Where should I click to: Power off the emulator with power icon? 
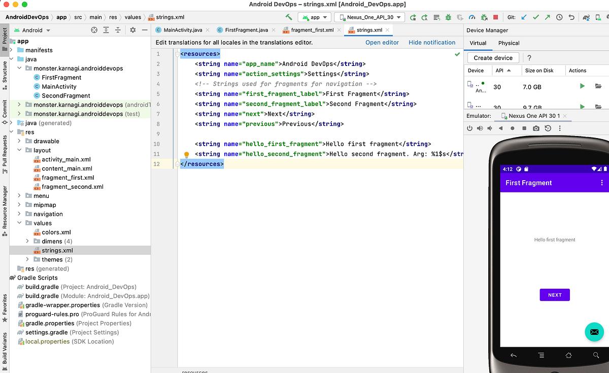[x=469, y=128]
